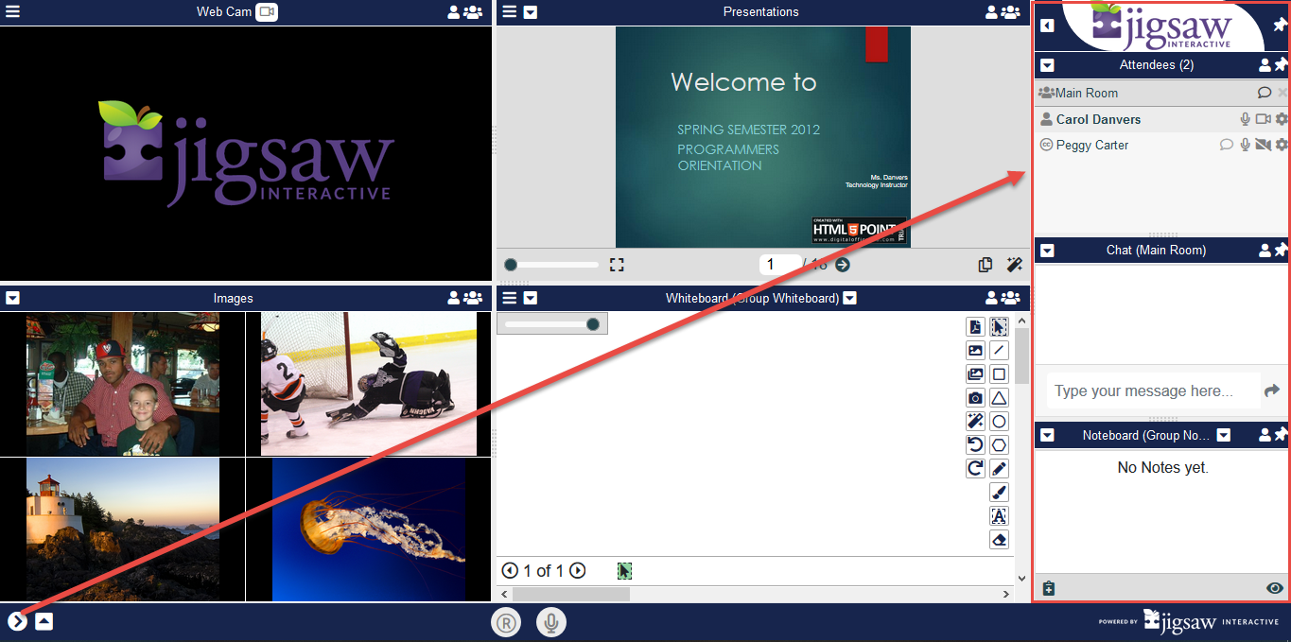Toggle the eye icon in Noteboard footer
The height and width of the screenshot is (642, 1291).
pos(1275,588)
